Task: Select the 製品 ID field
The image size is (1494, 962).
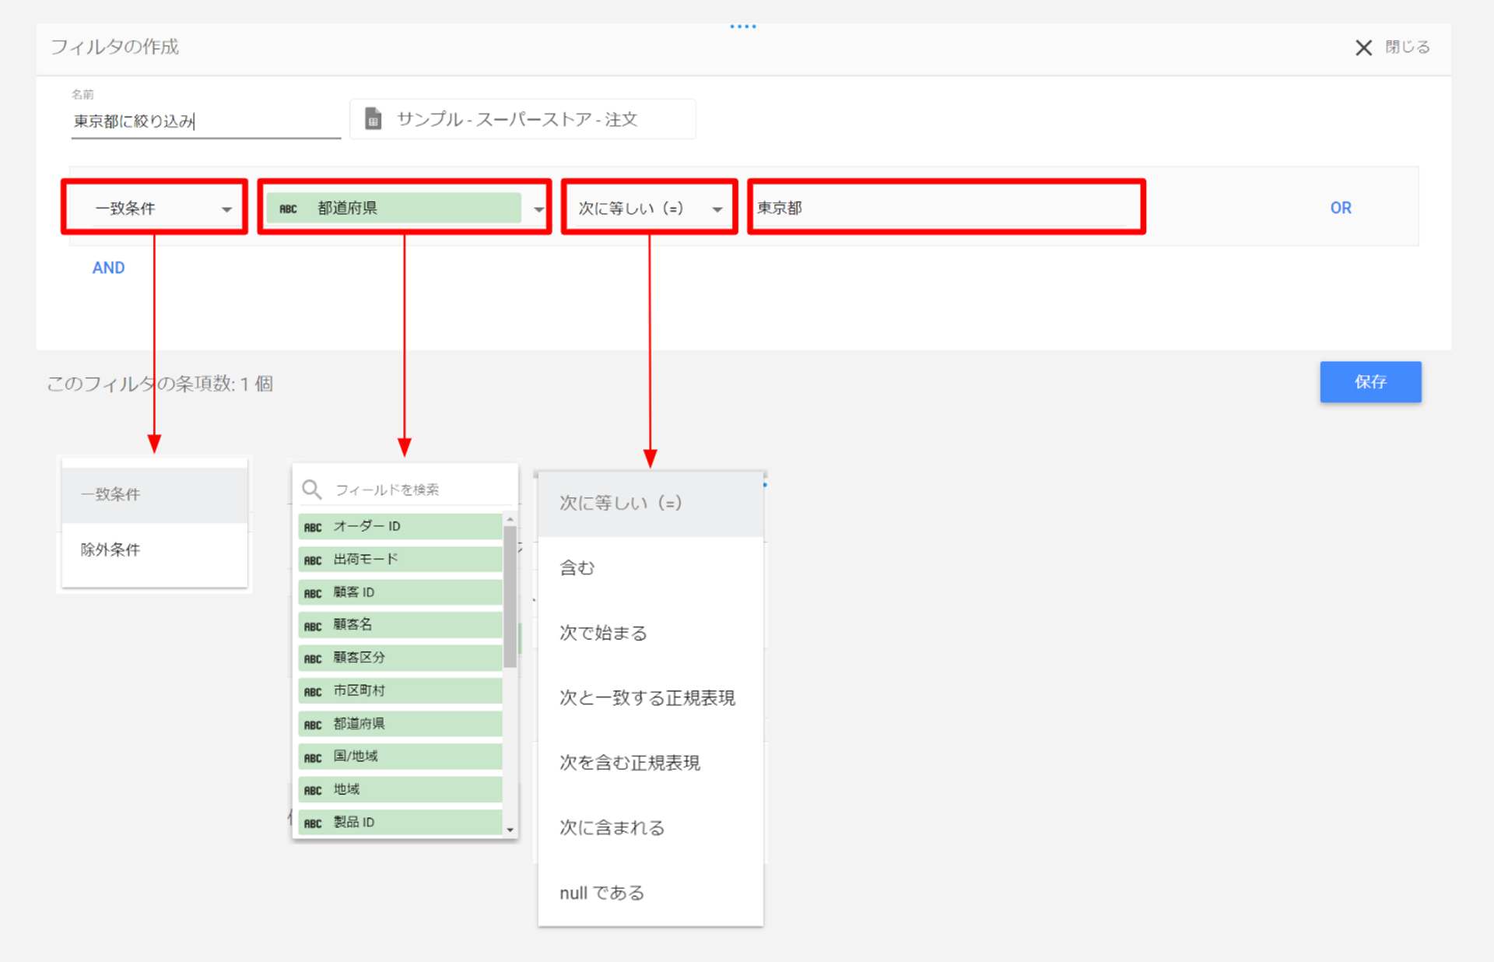Action: (x=400, y=822)
